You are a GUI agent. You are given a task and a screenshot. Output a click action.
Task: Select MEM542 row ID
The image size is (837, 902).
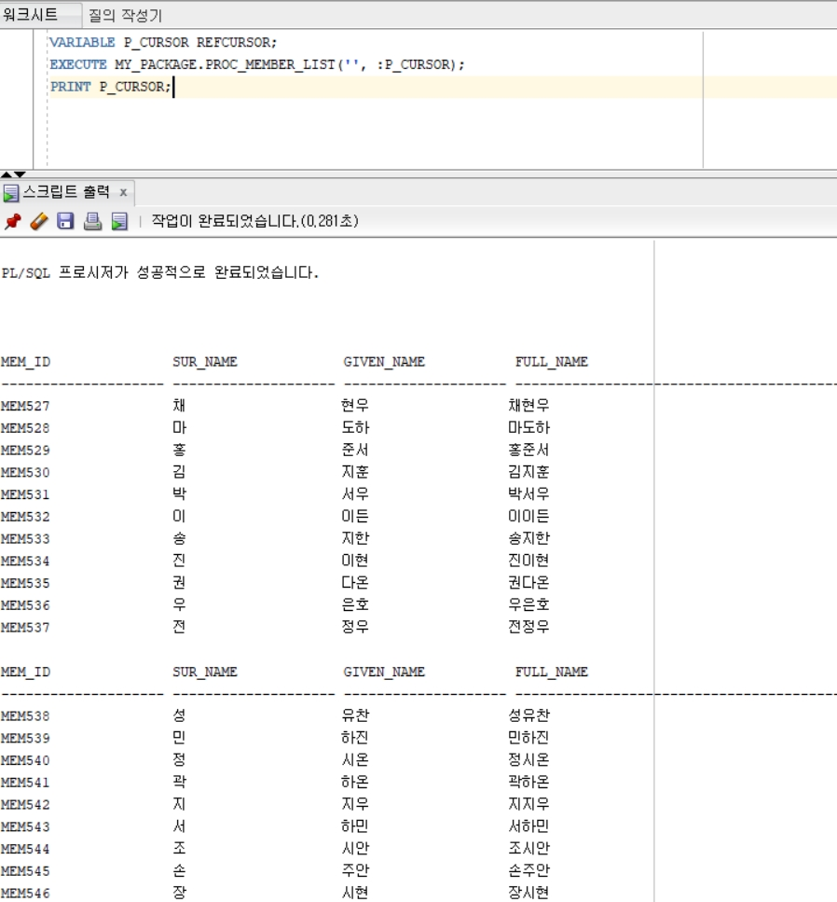coord(25,805)
